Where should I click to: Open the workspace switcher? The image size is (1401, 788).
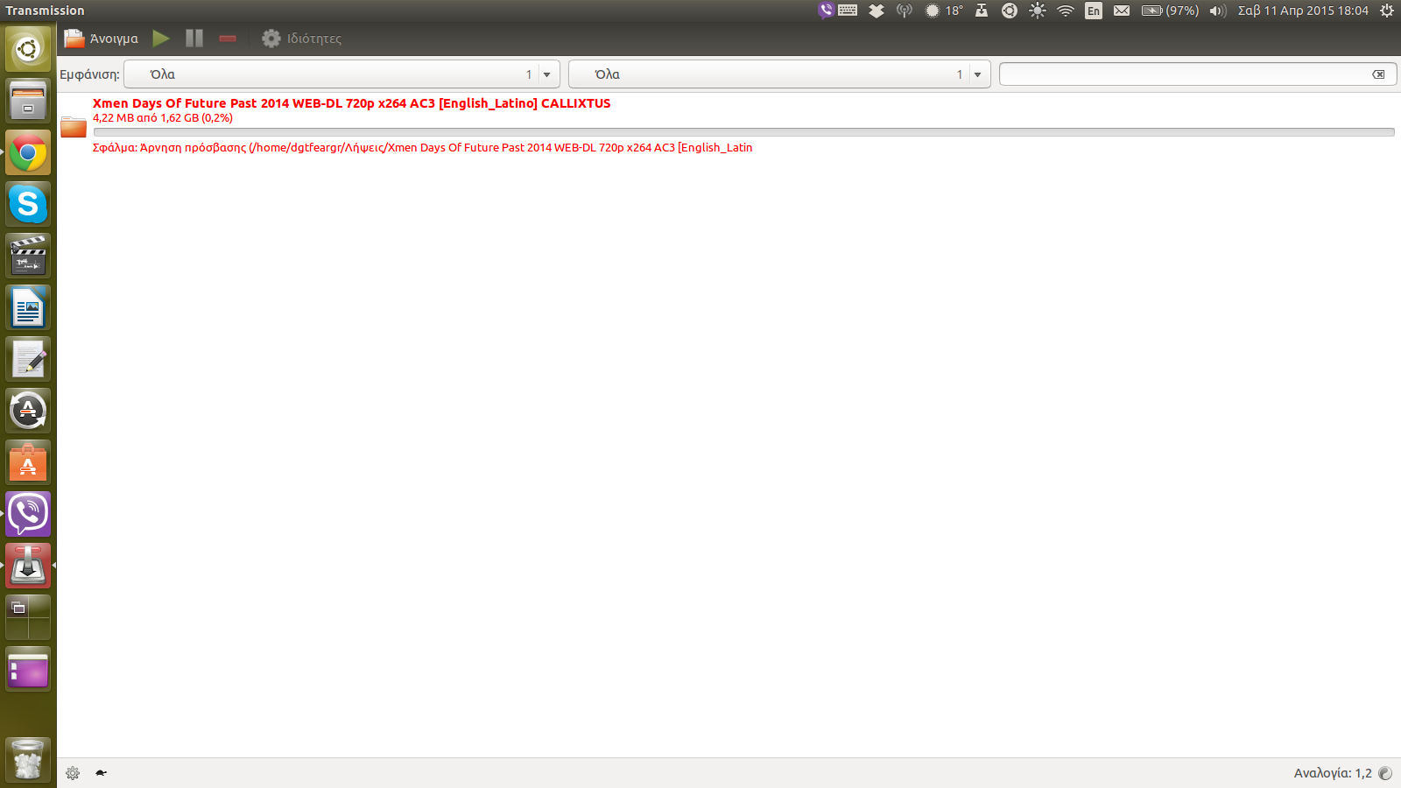28,617
